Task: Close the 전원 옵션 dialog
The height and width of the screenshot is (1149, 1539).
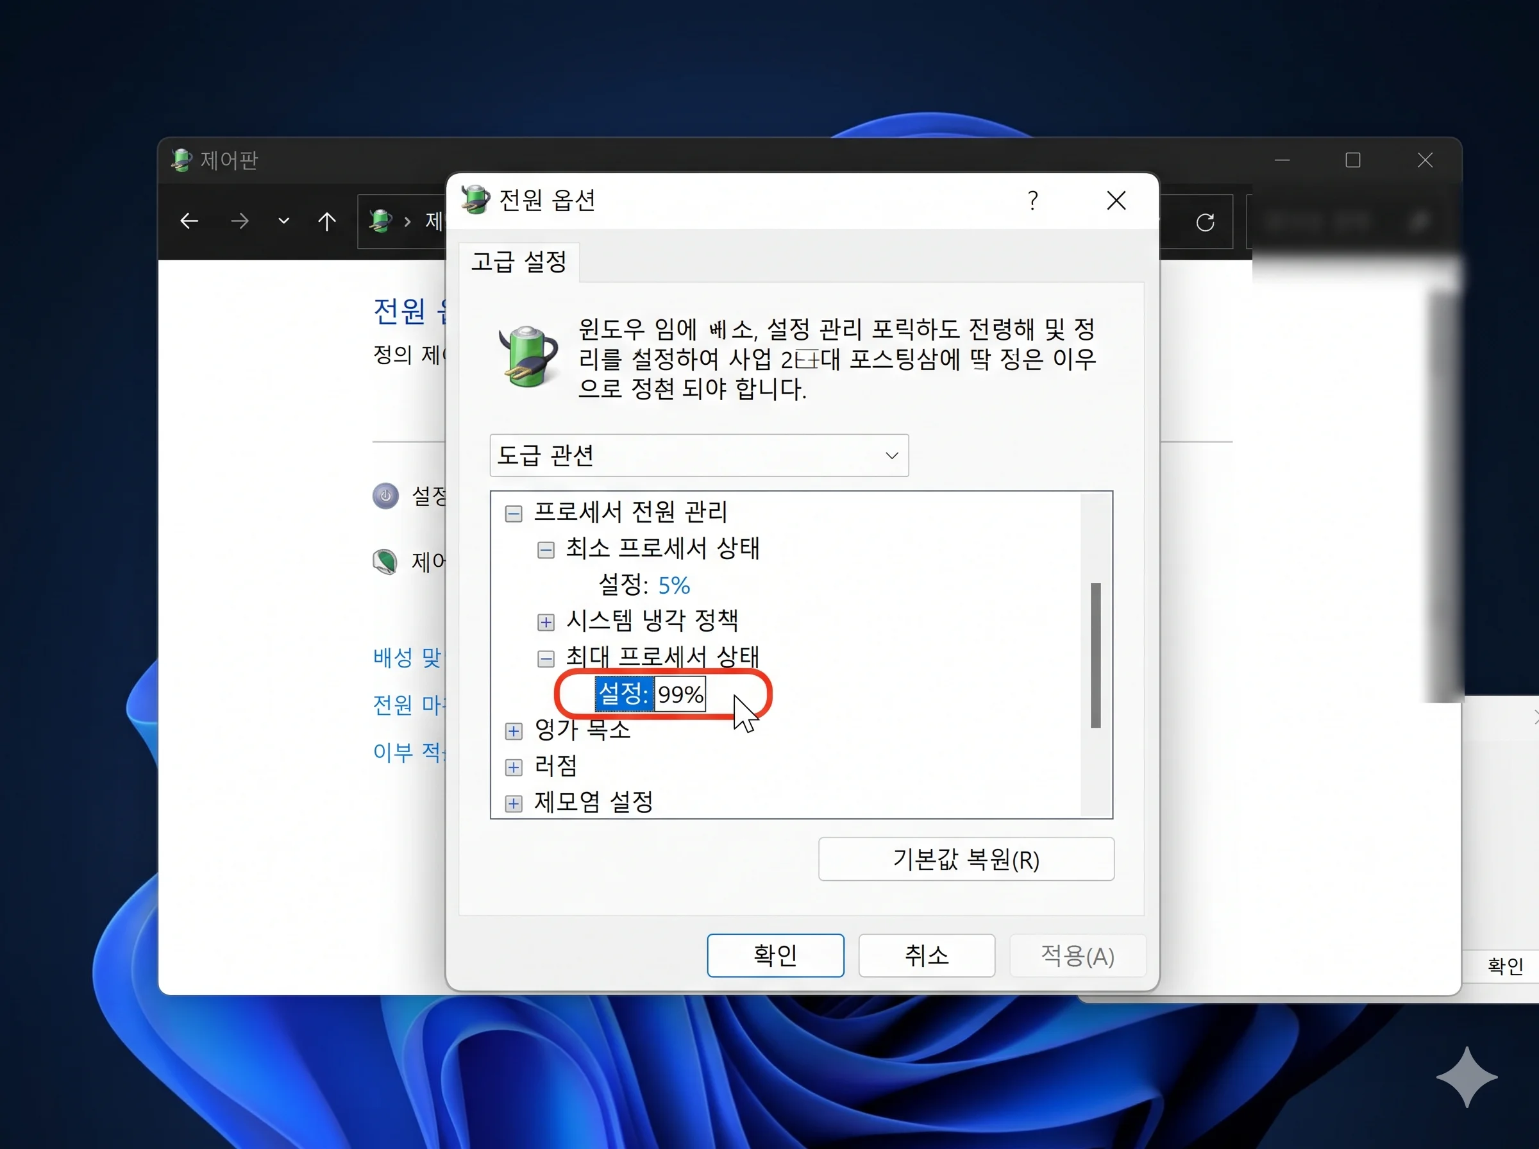Action: coord(1116,200)
